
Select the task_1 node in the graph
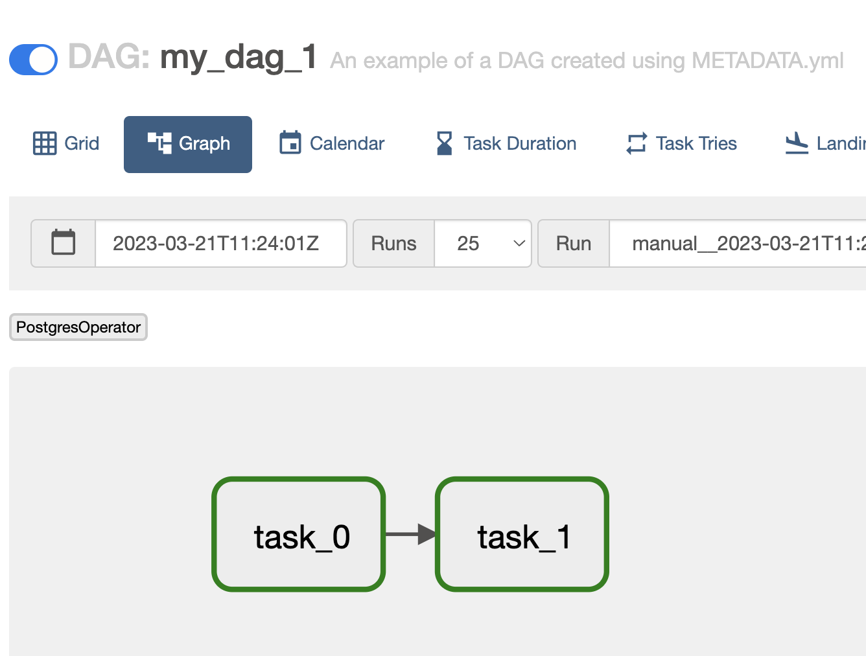tap(522, 534)
